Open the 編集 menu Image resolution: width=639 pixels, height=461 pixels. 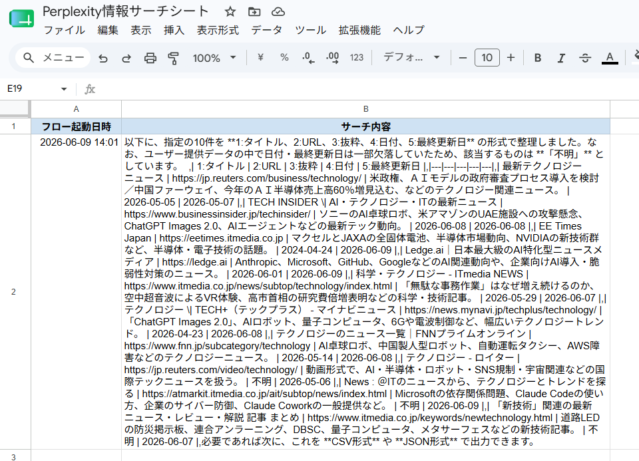click(108, 30)
